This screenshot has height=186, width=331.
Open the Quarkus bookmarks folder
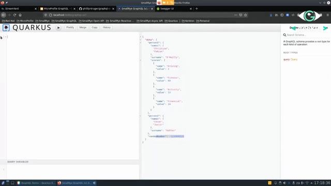pos(171,21)
